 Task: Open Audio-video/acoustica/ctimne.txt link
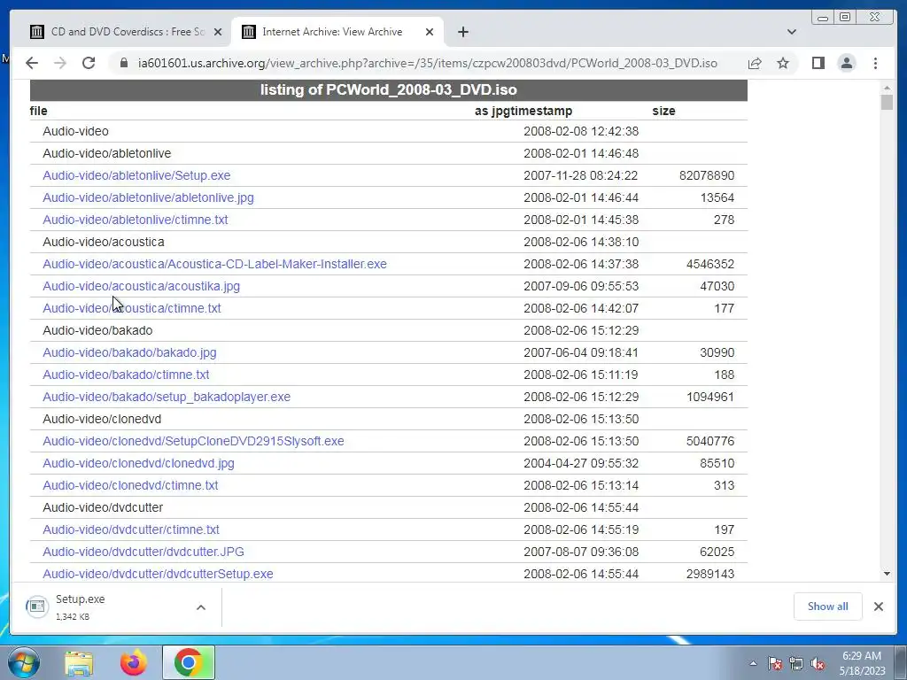pos(132,308)
